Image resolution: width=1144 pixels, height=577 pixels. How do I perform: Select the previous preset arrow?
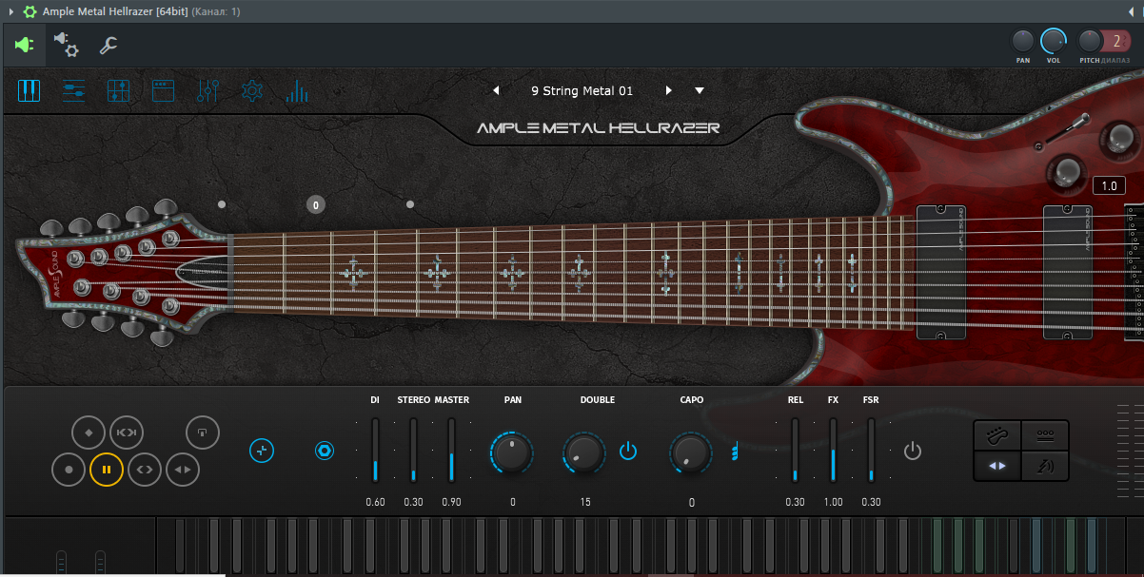tap(496, 91)
